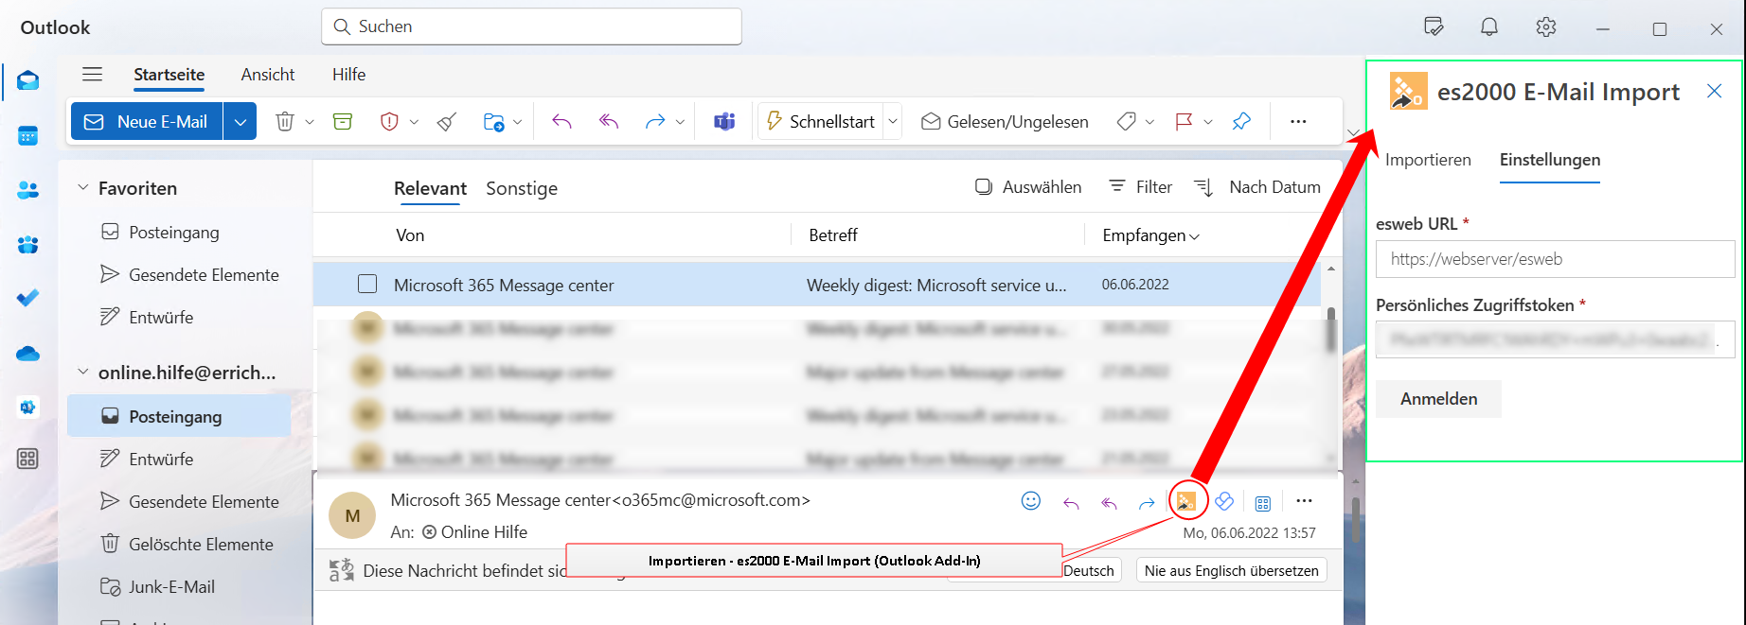Collapse the Favoriten folder group
Image resolution: width=1746 pixels, height=625 pixels.
coord(82,188)
